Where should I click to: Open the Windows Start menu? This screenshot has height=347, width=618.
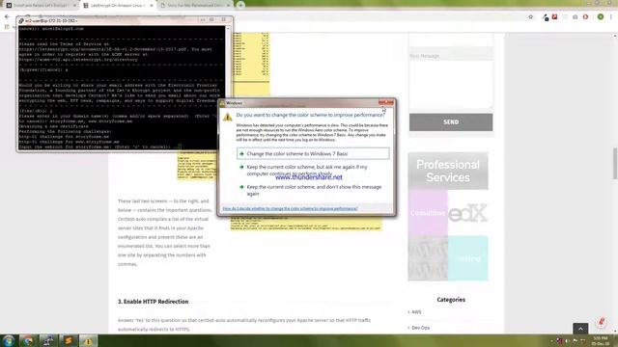coord(9,340)
